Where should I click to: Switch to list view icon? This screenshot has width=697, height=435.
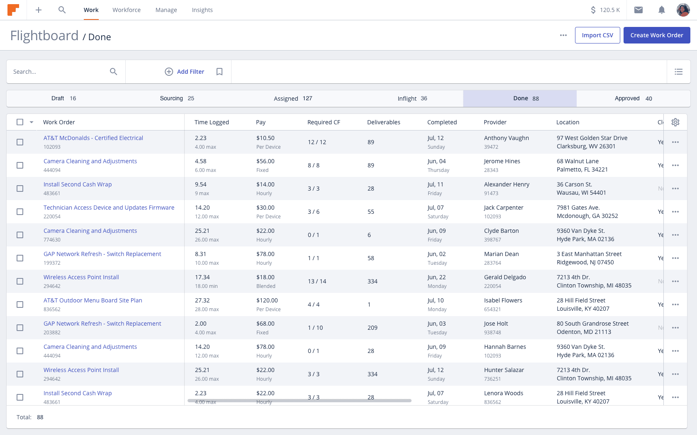(679, 72)
